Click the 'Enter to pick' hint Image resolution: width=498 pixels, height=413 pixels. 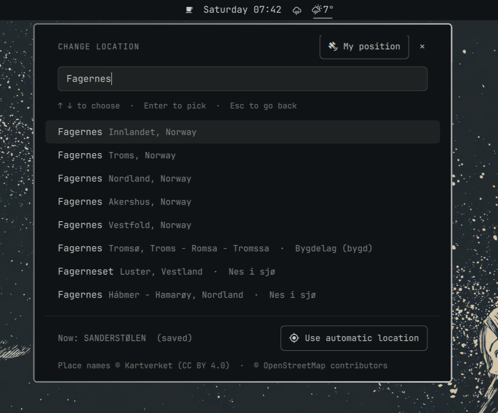pyautogui.click(x=175, y=106)
